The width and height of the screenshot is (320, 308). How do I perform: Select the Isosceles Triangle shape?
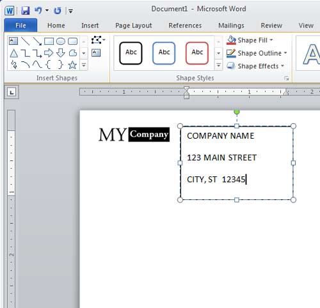(x=14, y=53)
